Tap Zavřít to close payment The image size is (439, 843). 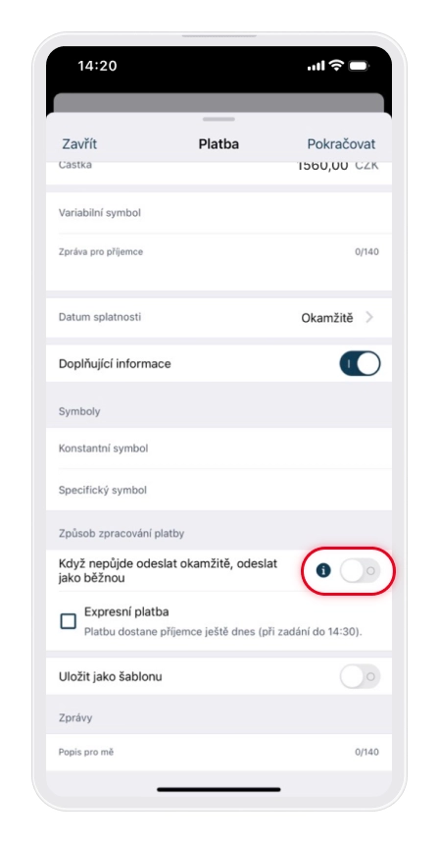[x=79, y=144]
